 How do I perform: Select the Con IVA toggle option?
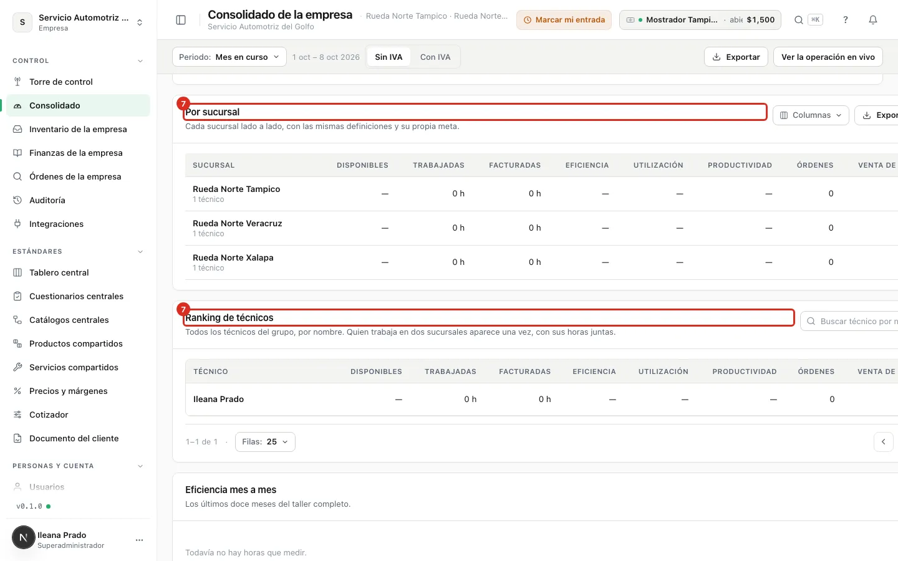pos(435,57)
